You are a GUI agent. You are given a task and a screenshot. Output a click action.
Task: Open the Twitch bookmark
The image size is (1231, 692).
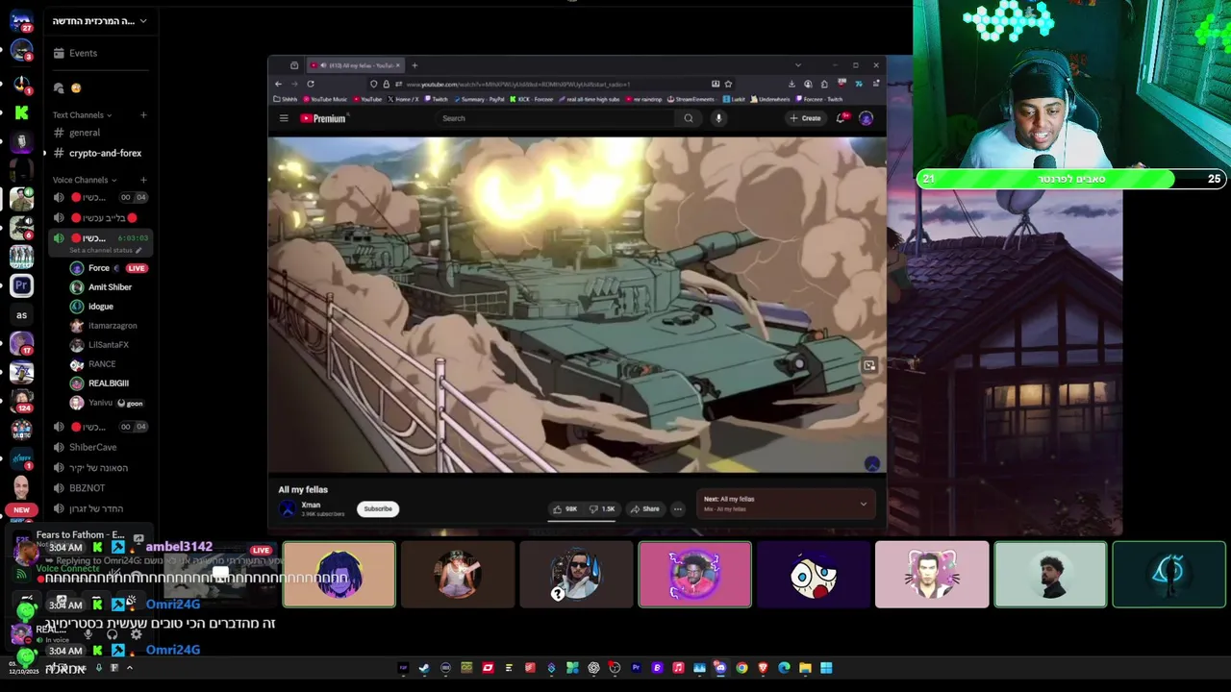click(x=436, y=99)
